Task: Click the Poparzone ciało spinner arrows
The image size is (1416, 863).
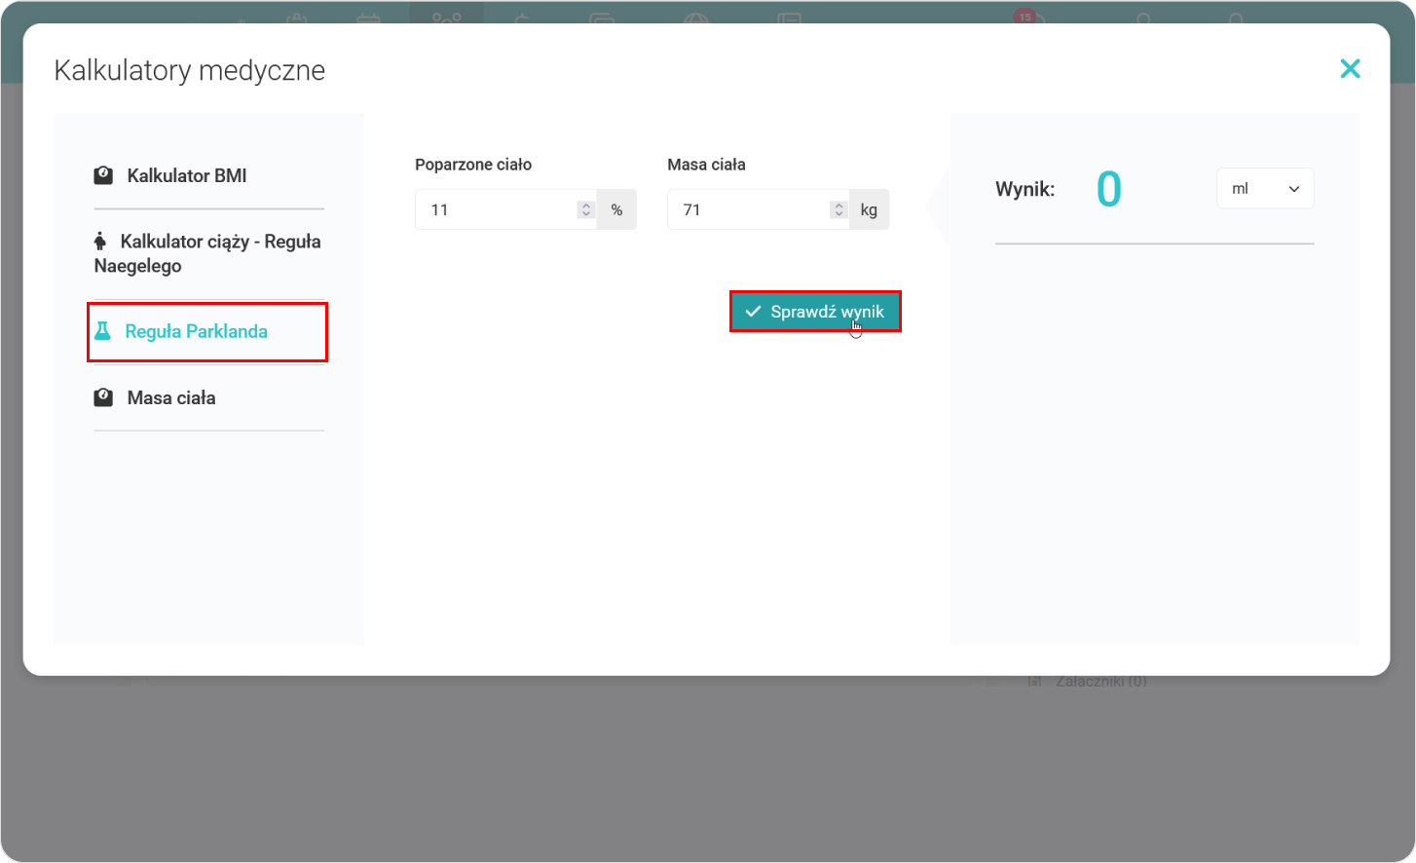Action: 585,209
